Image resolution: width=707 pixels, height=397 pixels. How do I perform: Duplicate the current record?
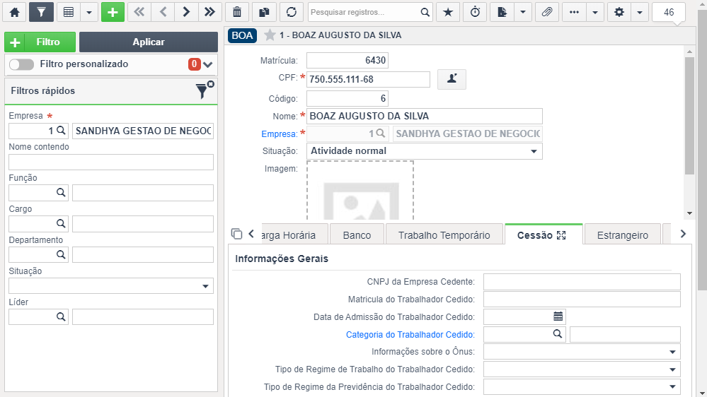[x=264, y=12]
